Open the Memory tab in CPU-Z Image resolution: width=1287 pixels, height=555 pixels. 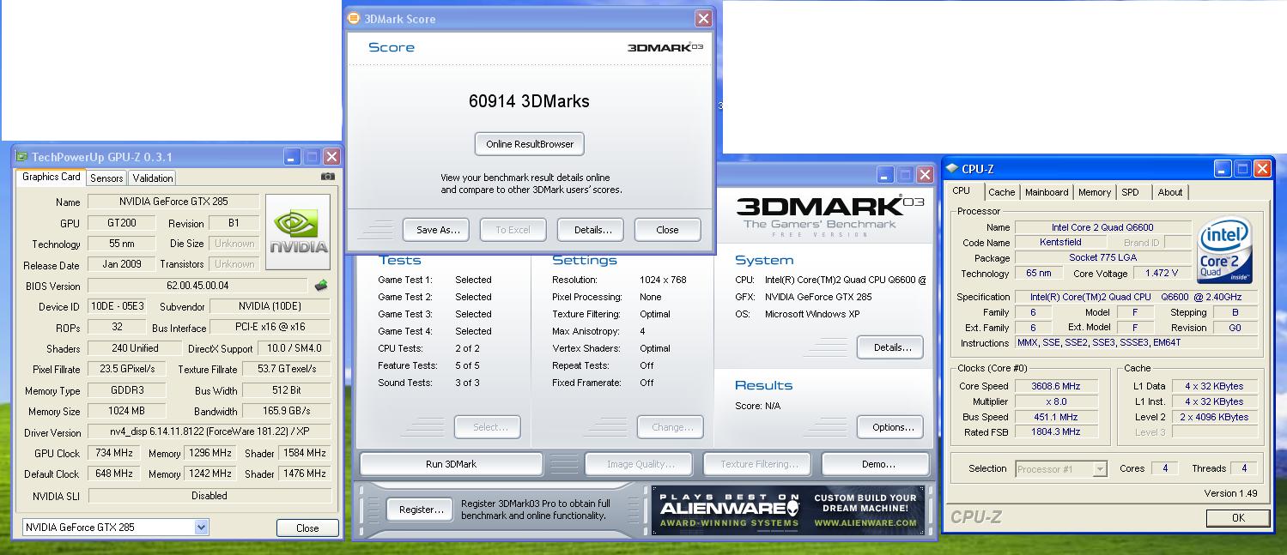[x=1094, y=192]
